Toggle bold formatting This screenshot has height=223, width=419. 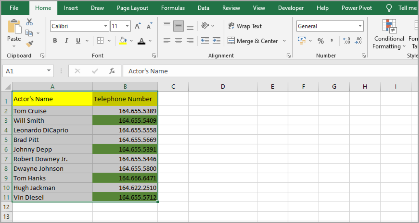tap(55, 40)
